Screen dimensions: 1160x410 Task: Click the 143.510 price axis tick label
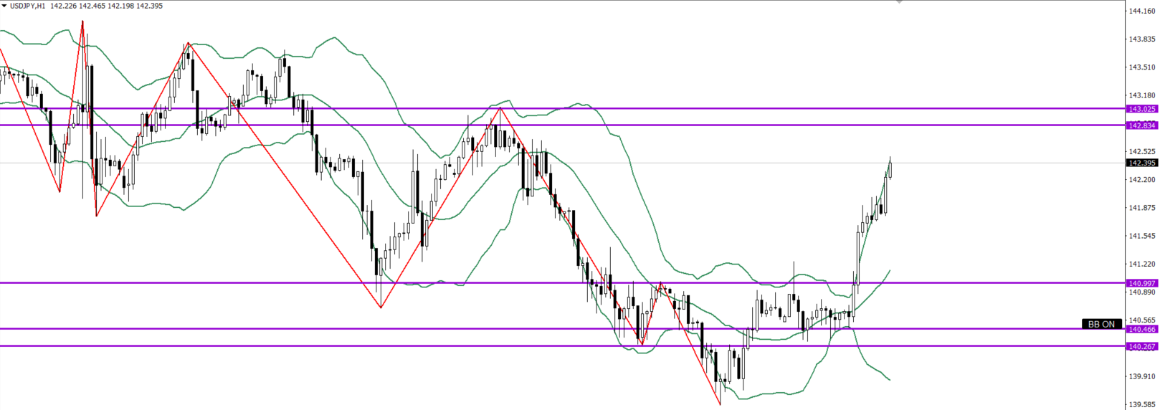tap(1141, 67)
